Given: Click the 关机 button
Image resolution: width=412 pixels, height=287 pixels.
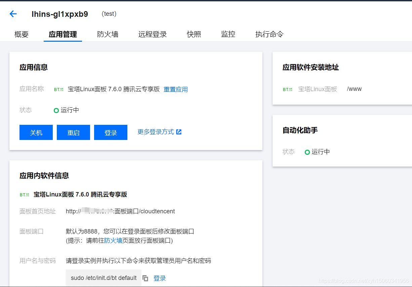Looking at the screenshot, I should pyautogui.click(x=36, y=132).
